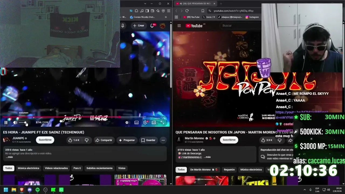The image size is (345, 194).
Task: Open the left browser's hamburger menu
Action: (169, 11)
